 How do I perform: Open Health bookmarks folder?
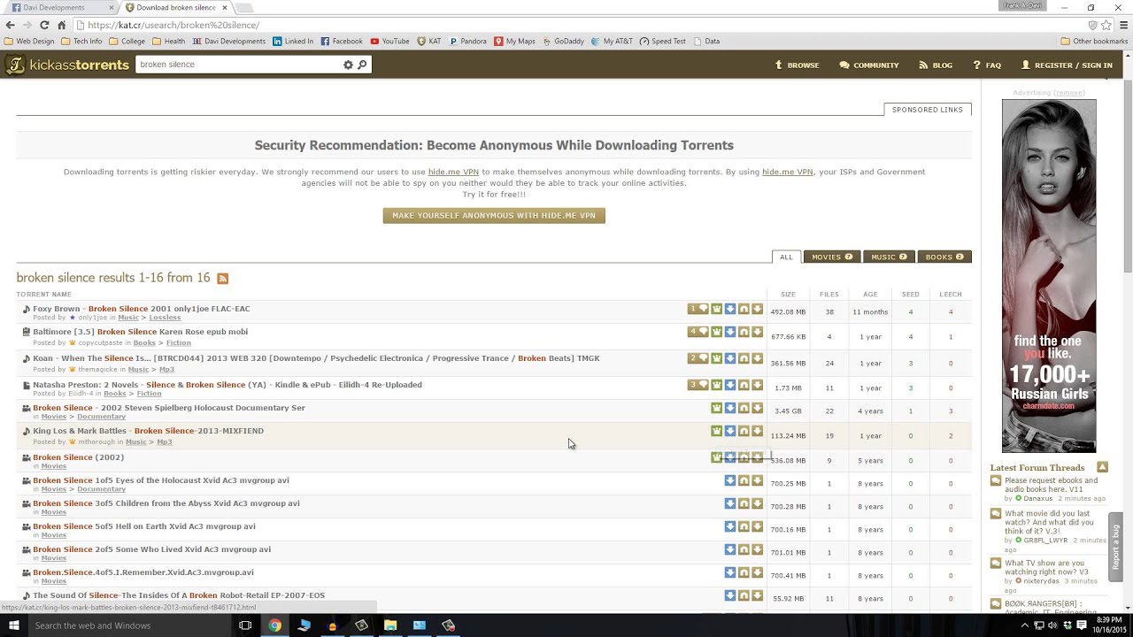[x=168, y=41]
